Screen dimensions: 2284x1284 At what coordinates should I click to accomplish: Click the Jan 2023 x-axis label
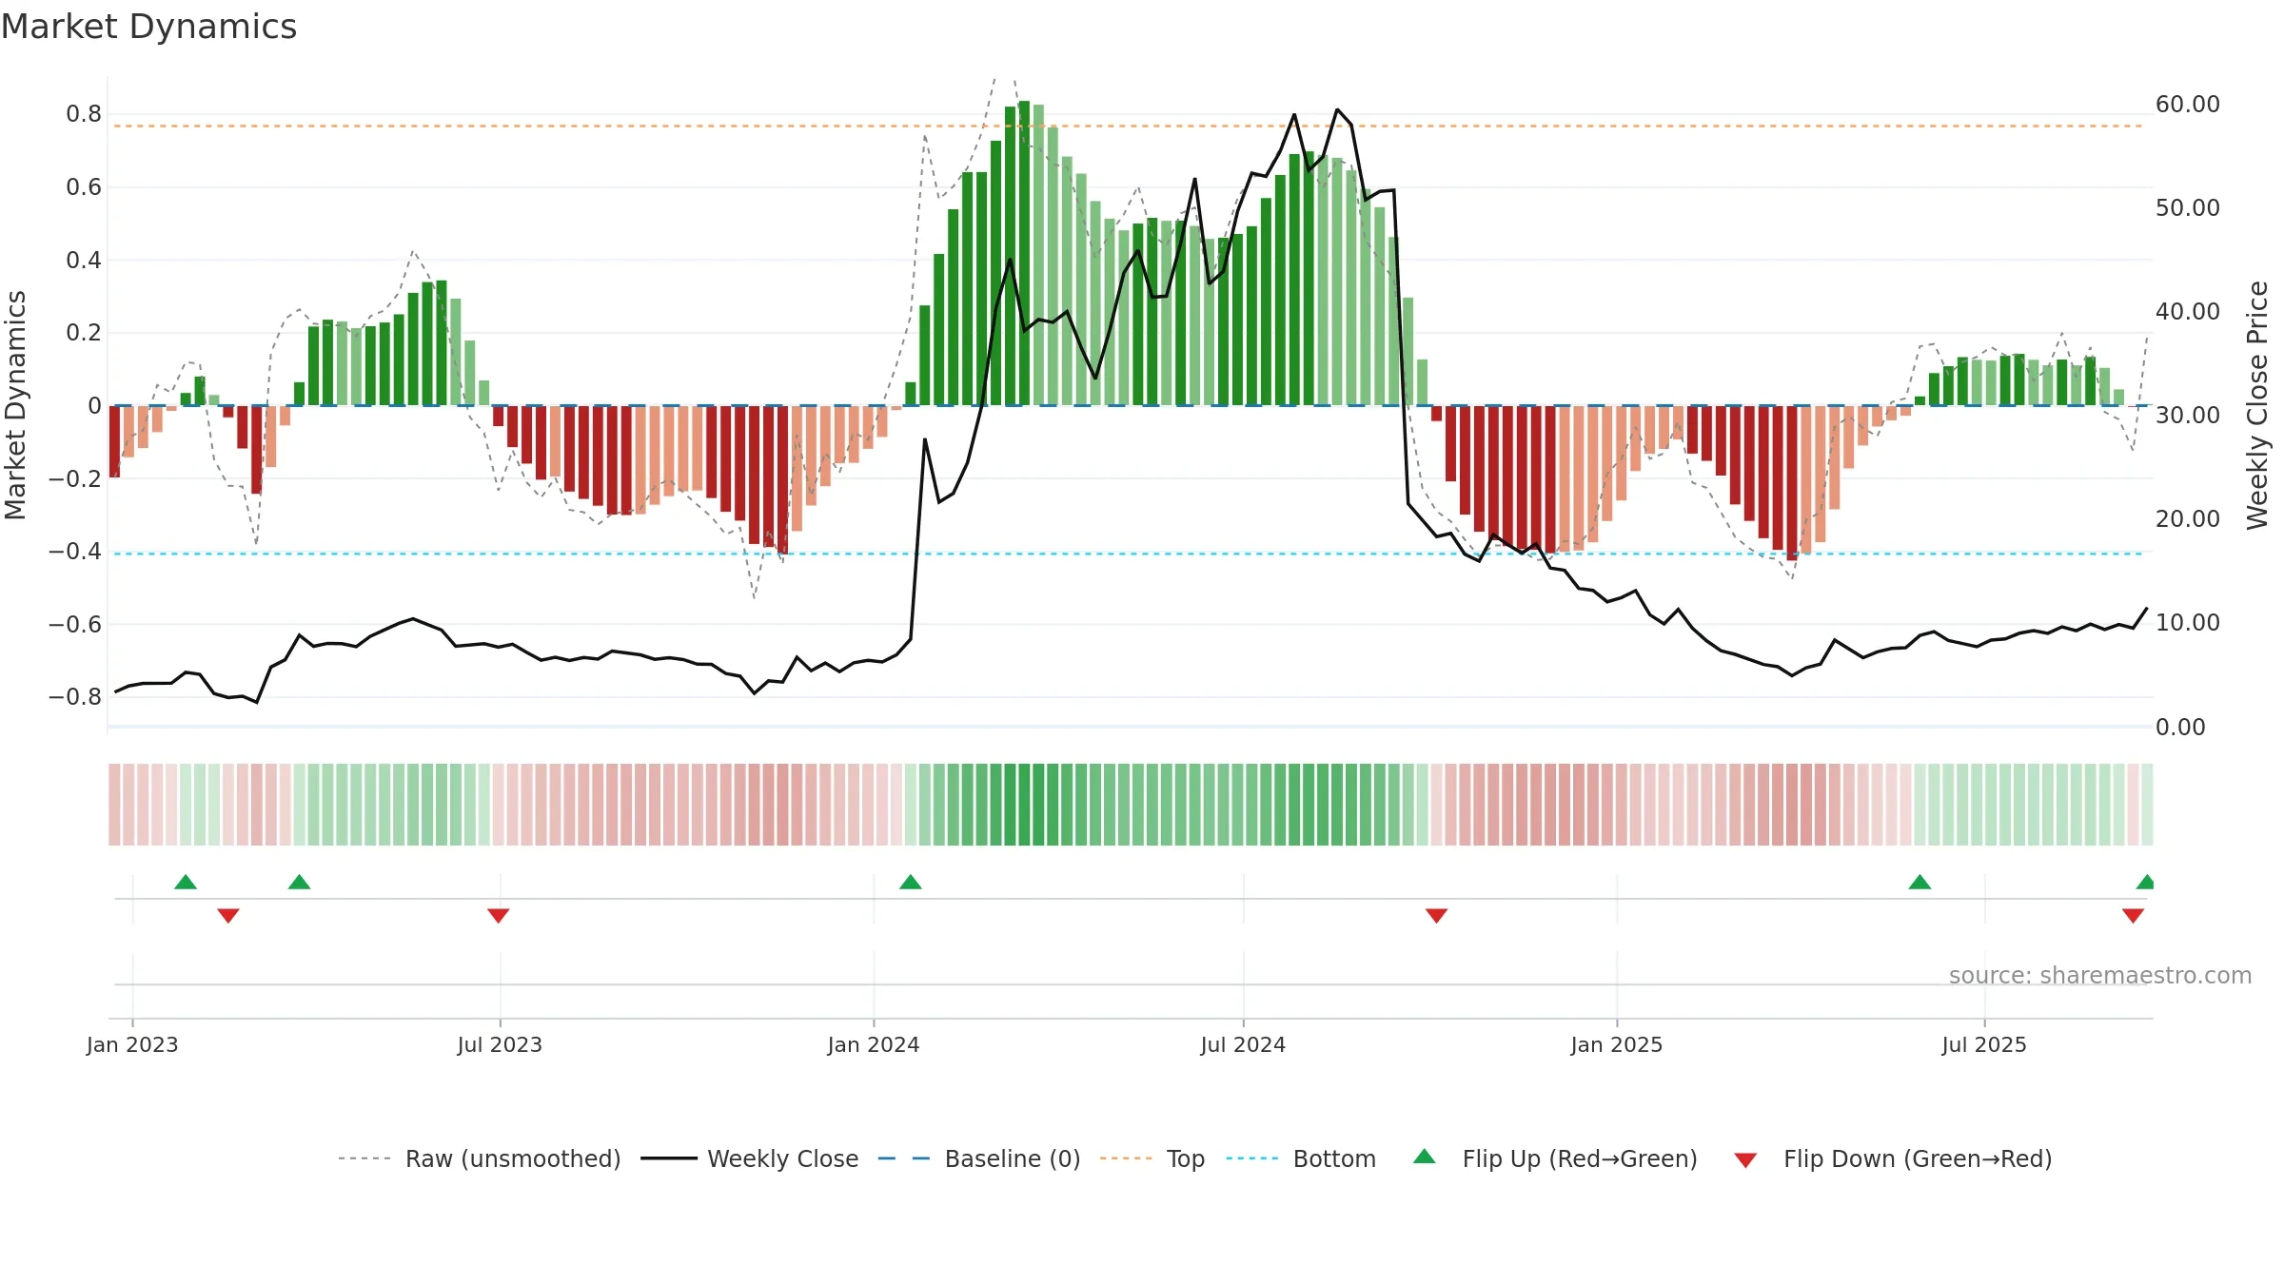point(132,1044)
